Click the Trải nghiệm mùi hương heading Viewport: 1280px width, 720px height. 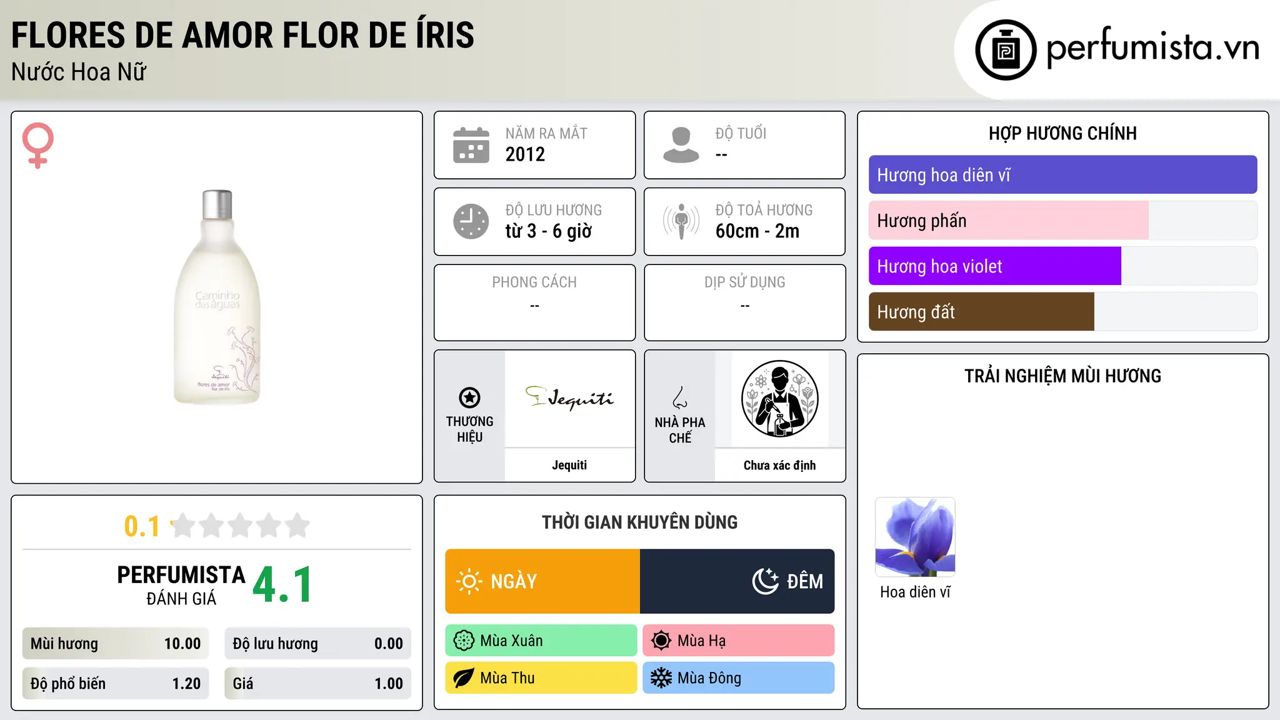coord(1062,376)
